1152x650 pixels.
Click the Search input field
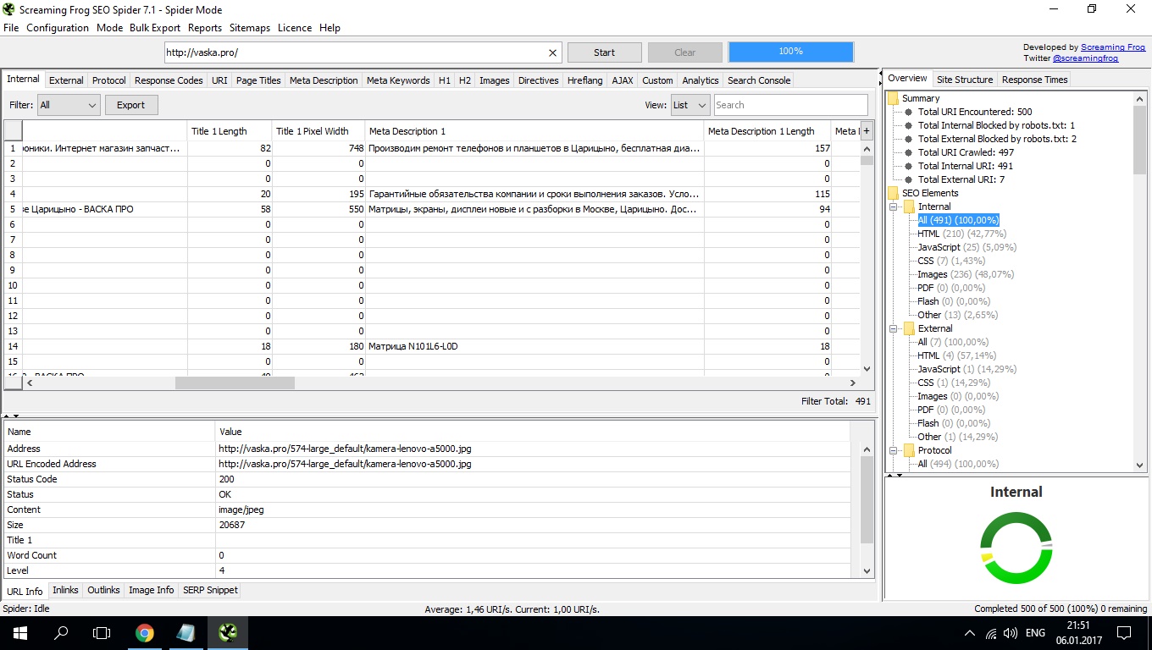pos(790,105)
